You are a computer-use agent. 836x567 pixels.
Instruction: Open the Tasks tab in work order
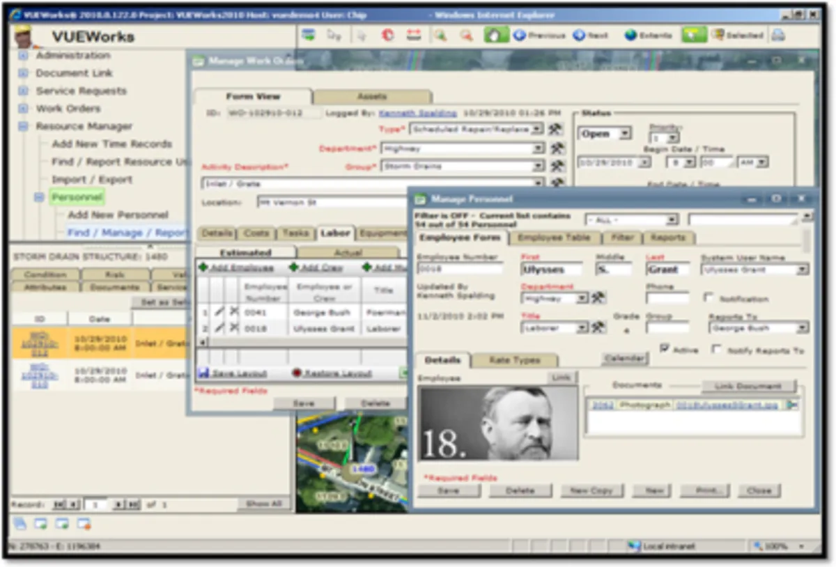tap(295, 233)
